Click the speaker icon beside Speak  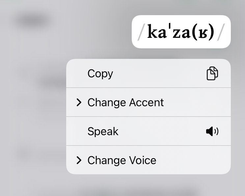point(212,131)
